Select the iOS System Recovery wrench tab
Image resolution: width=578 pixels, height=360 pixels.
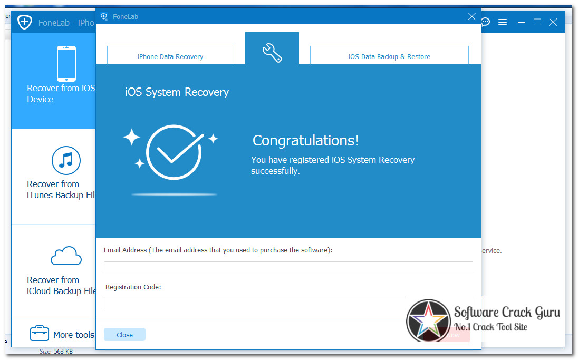tap(272, 48)
